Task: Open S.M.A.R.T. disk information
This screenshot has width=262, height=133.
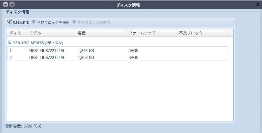Action: pyautogui.click(x=18, y=22)
